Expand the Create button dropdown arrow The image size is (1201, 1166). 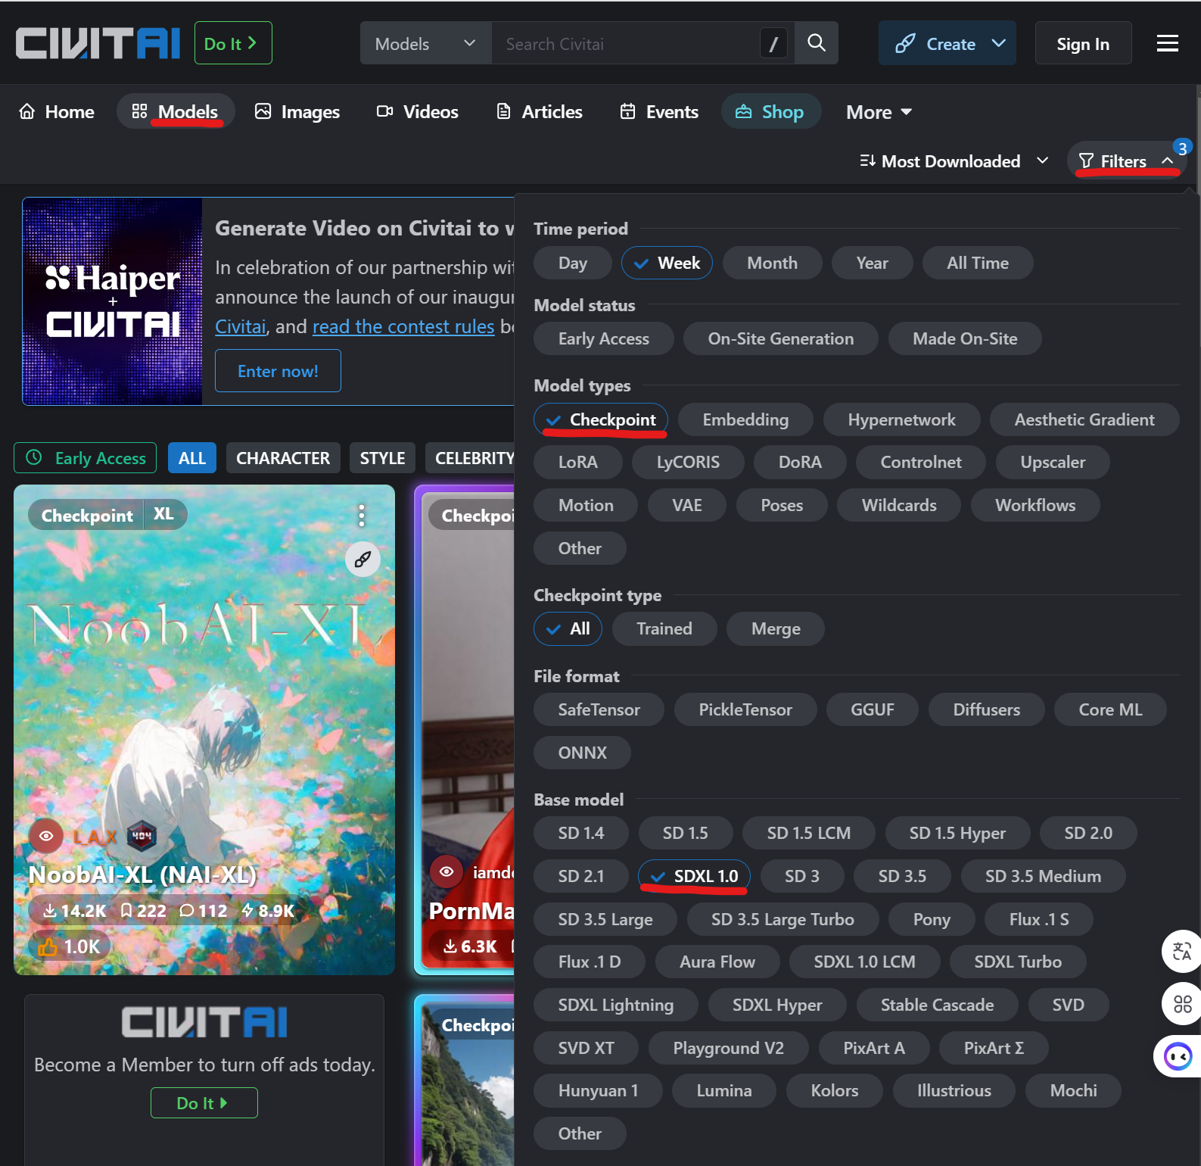pos(999,43)
